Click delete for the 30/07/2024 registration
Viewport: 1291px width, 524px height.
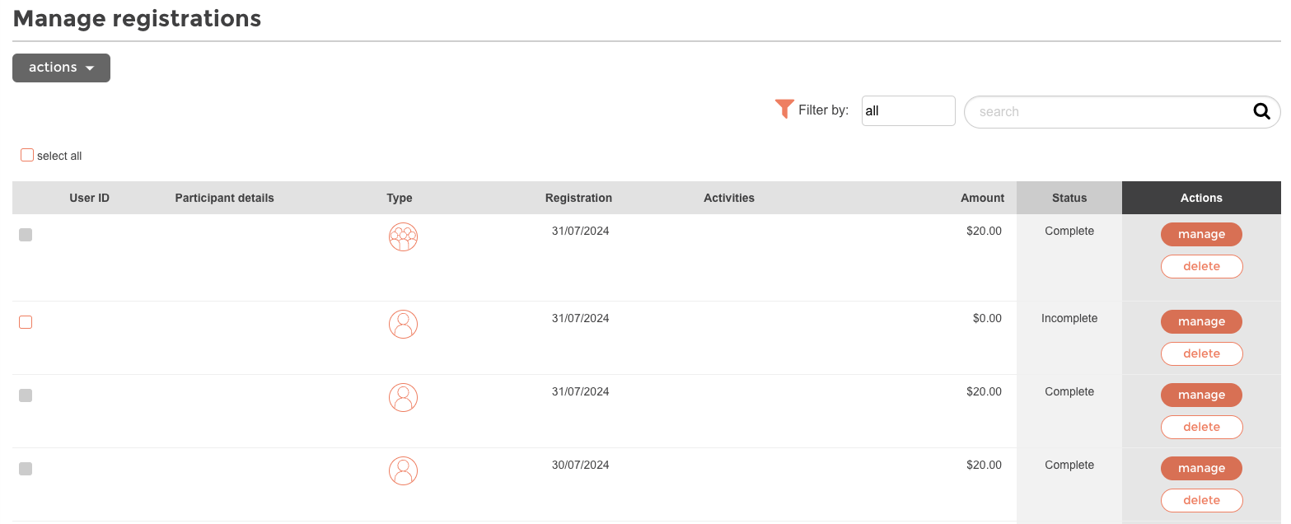pos(1201,500)
